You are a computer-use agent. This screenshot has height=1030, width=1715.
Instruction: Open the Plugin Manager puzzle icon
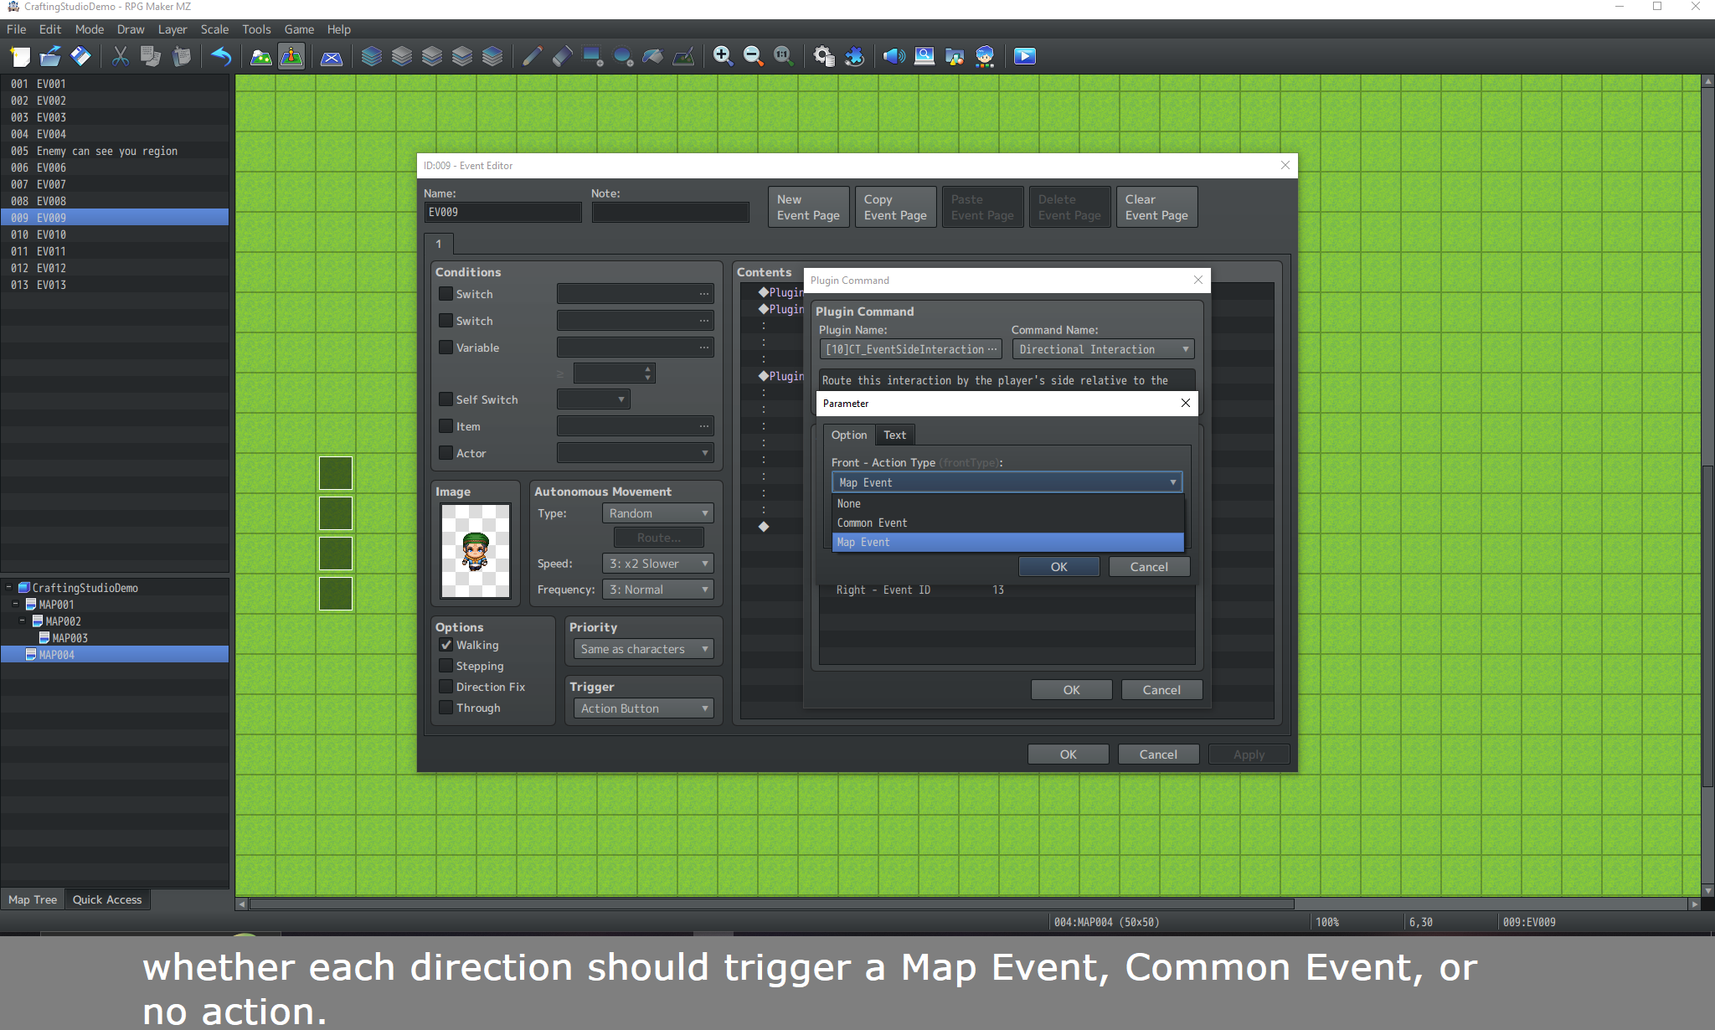pyautogui.click(x=854, y=56)
